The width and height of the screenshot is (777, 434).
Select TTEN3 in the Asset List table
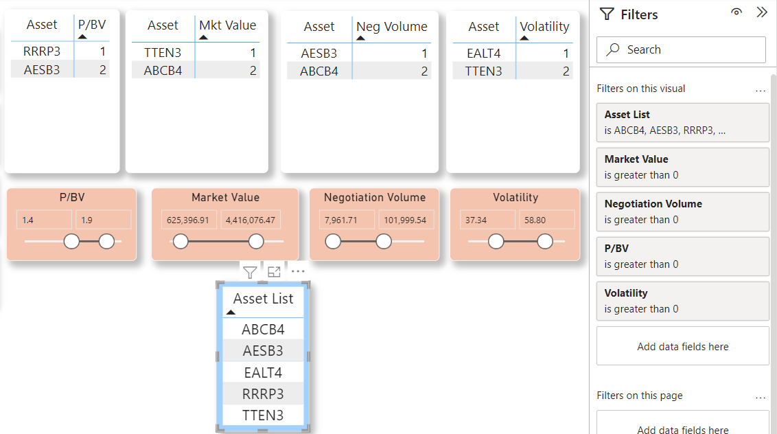[x=263, y=415]
